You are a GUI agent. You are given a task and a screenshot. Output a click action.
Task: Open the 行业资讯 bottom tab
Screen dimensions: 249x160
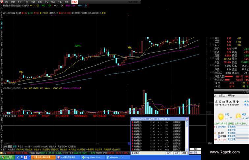click(x=116, y=149)
